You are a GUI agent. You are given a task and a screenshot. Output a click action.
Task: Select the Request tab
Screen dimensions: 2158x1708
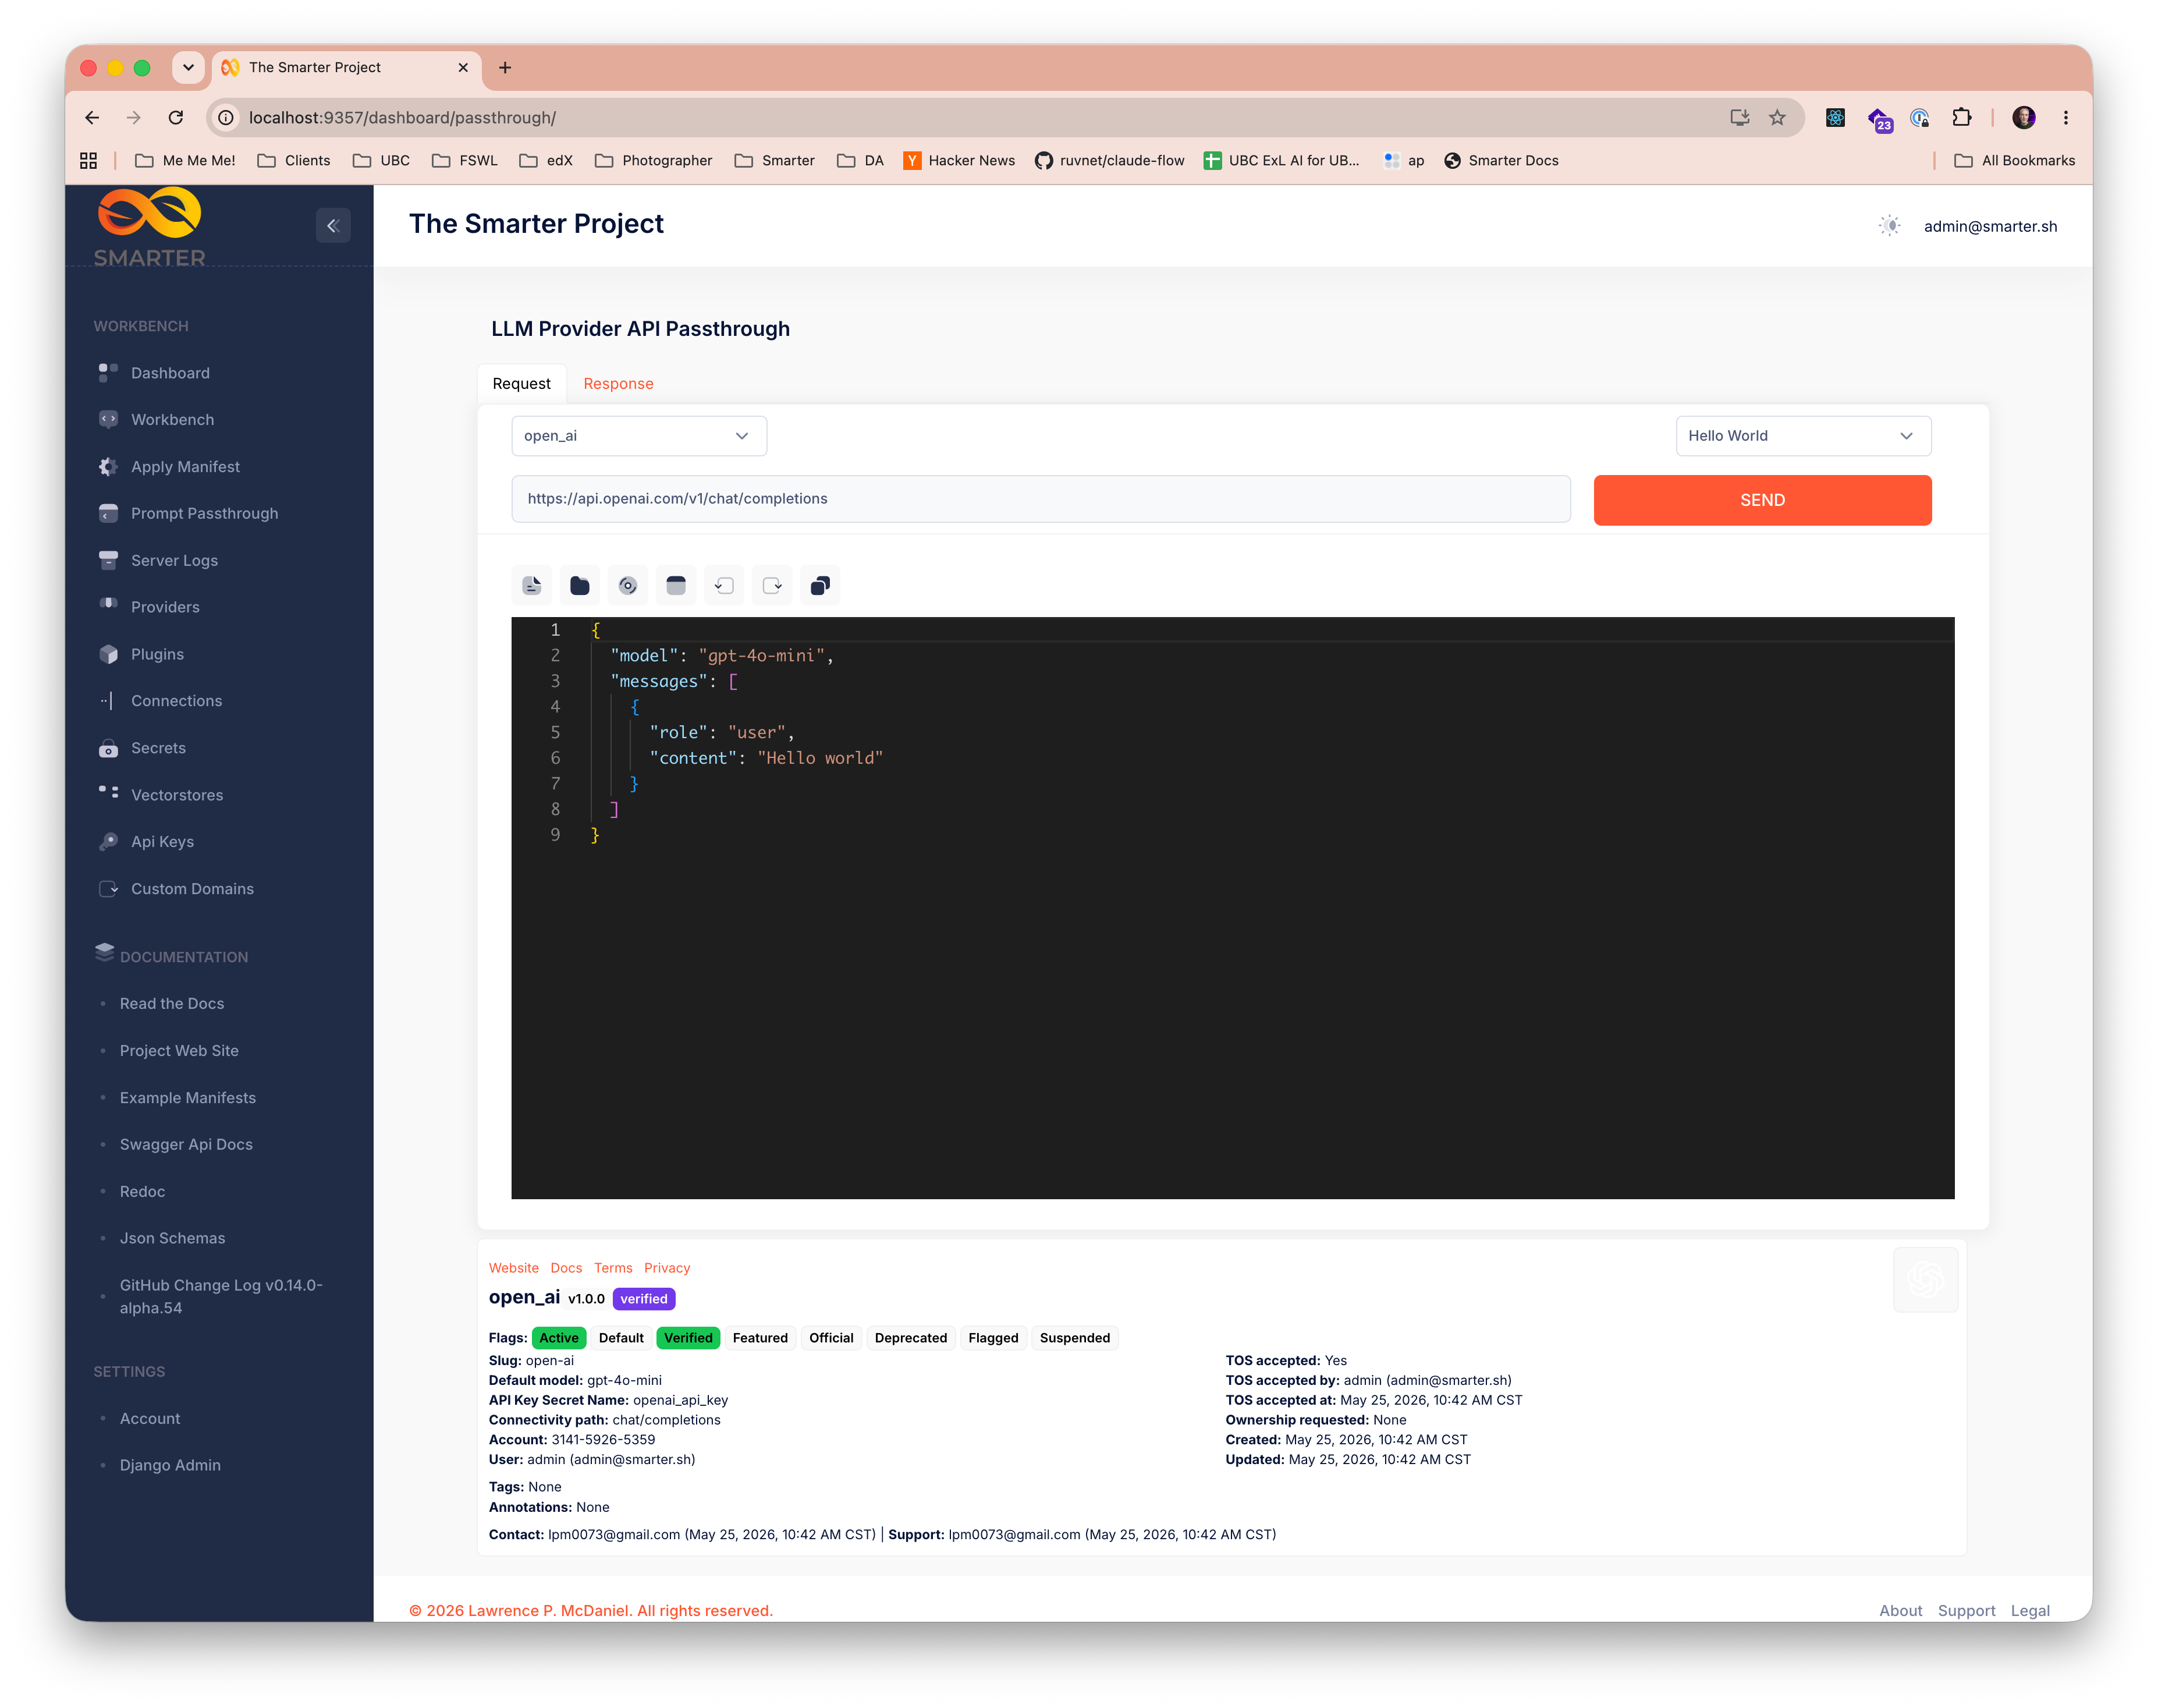[x=521, y=384]
